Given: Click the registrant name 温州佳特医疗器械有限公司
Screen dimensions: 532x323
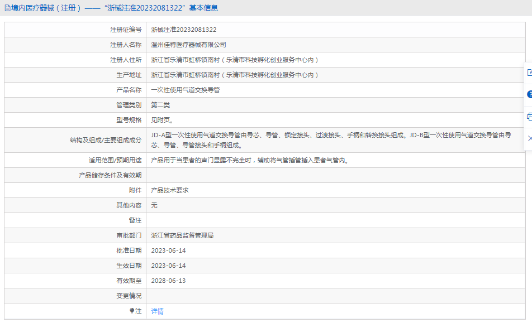Looking at the screenshot, I should (188, 45).
